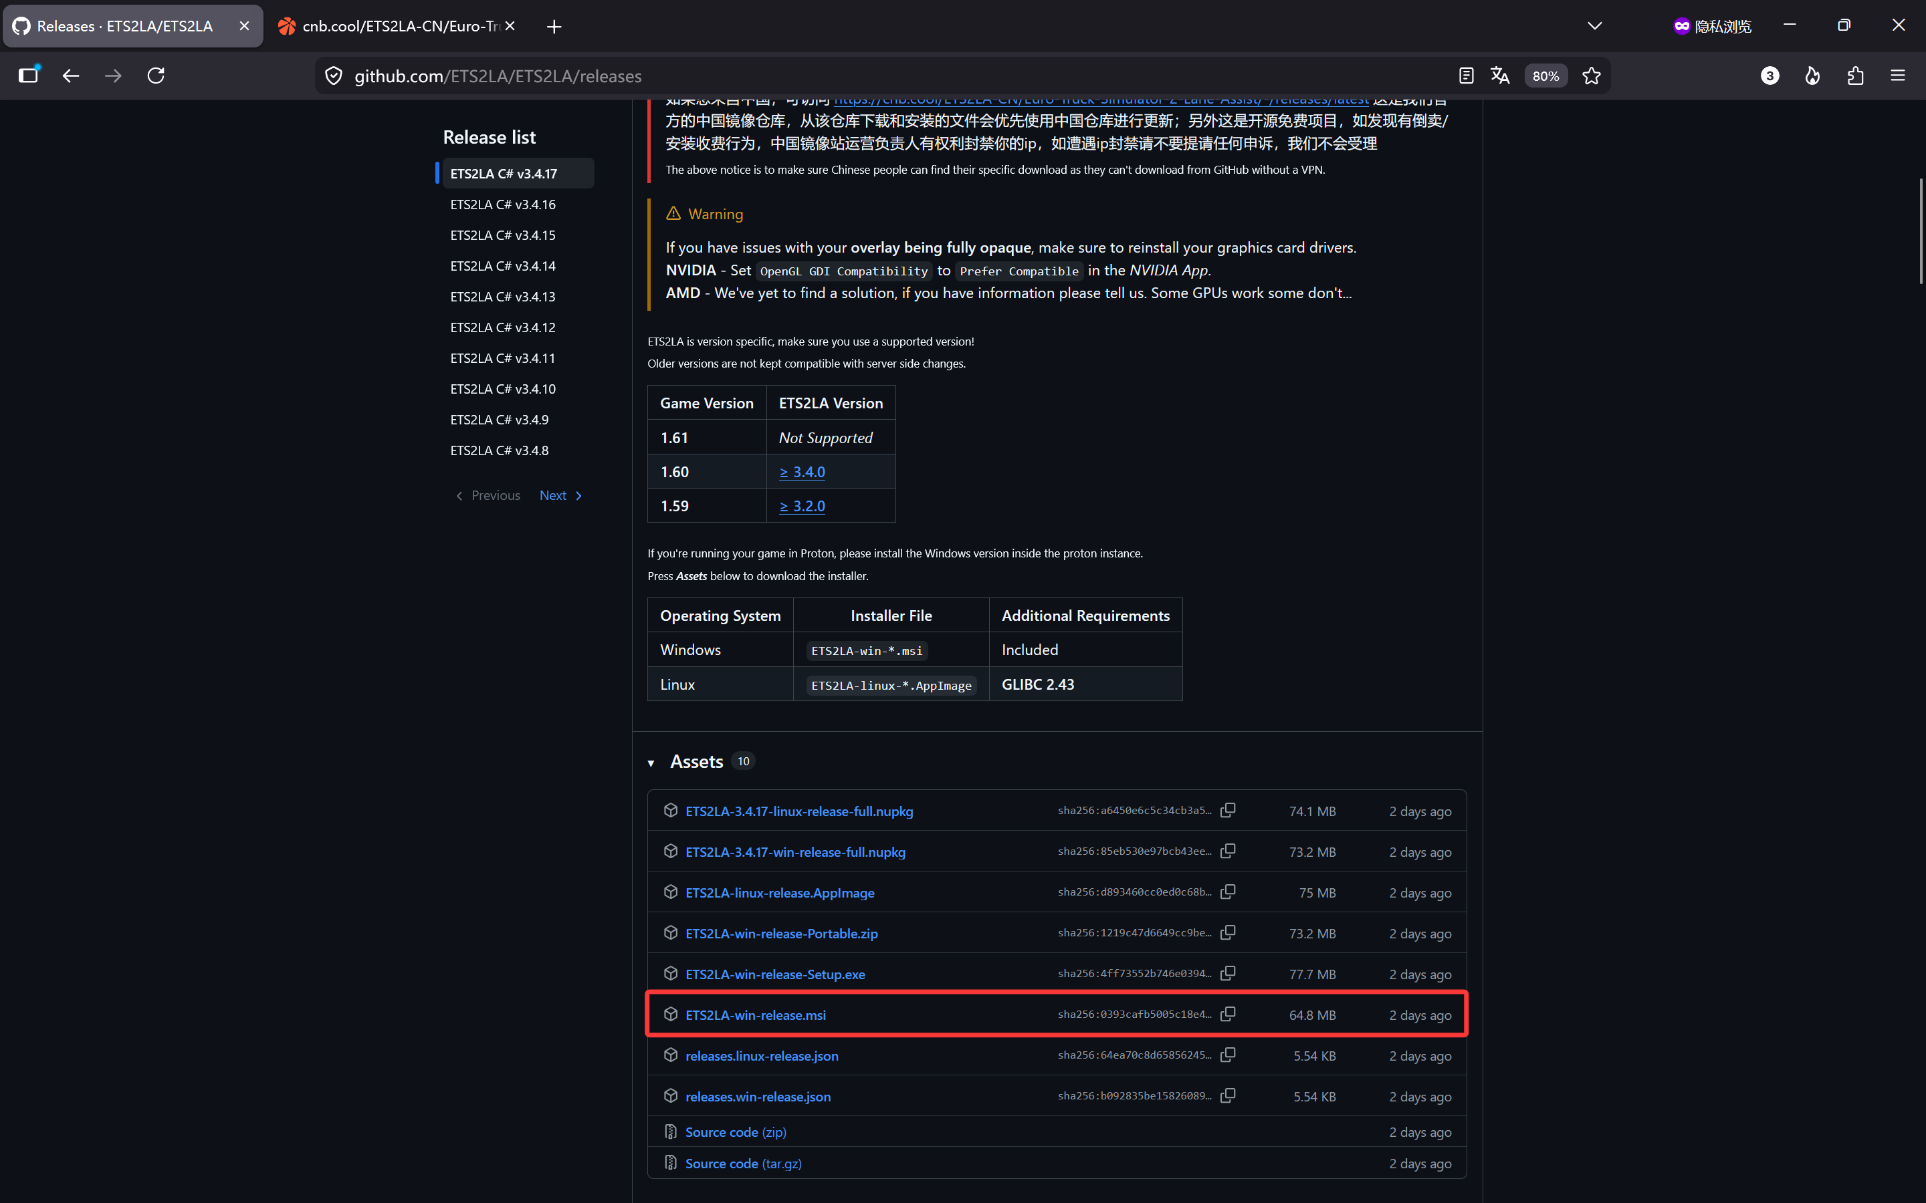Click the github.com address bar URL

[498, 76]
